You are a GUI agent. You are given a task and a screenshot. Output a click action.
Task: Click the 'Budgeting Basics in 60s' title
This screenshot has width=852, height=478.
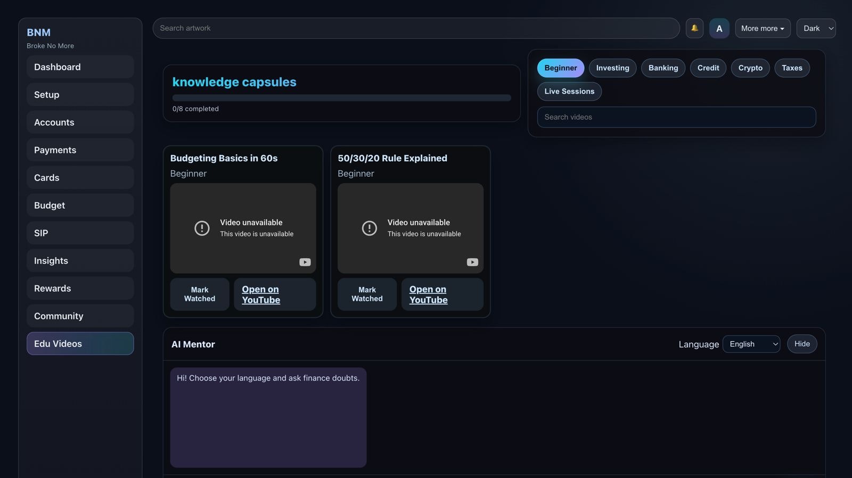224,158
